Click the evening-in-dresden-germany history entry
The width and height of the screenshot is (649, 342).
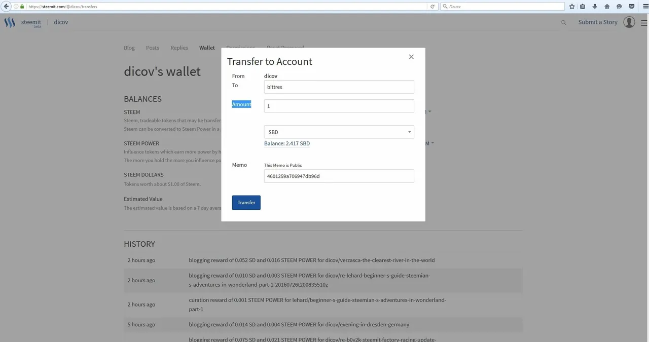[x=299, y=324]
